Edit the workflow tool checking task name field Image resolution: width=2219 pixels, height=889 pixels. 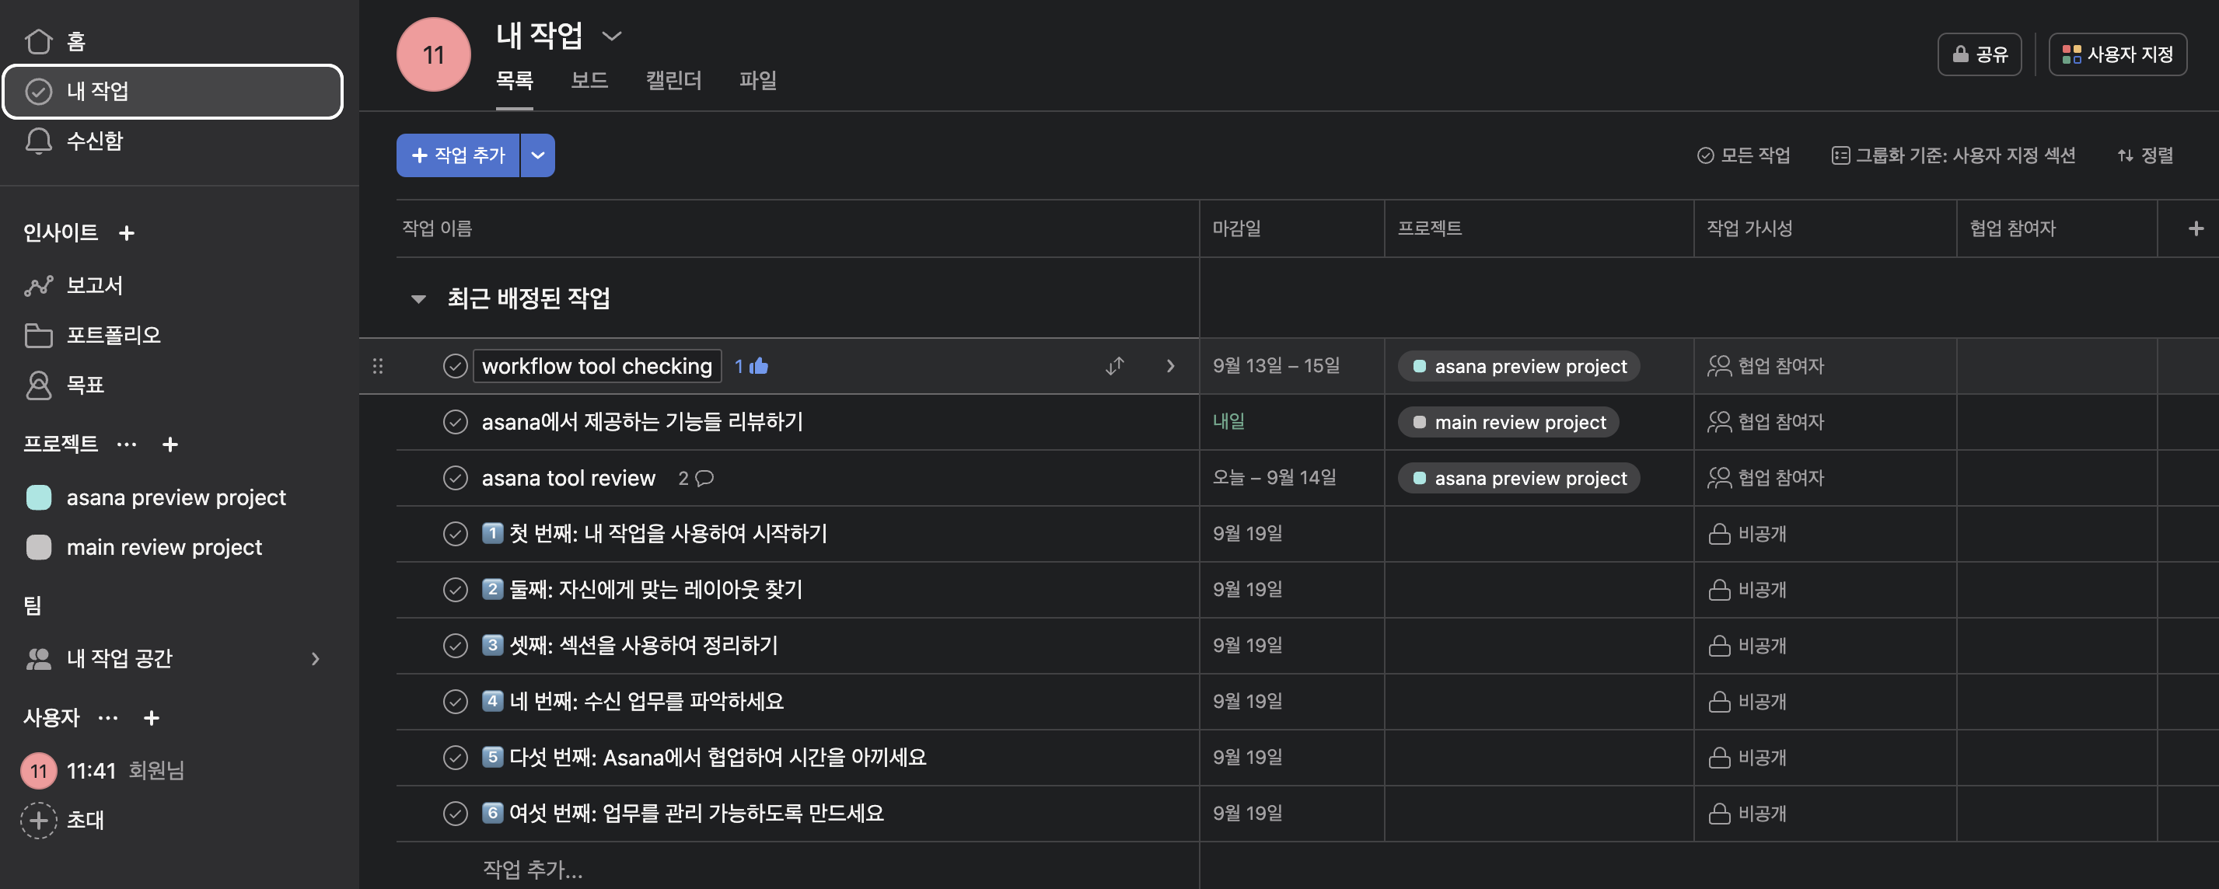click(x=597, y=367)
